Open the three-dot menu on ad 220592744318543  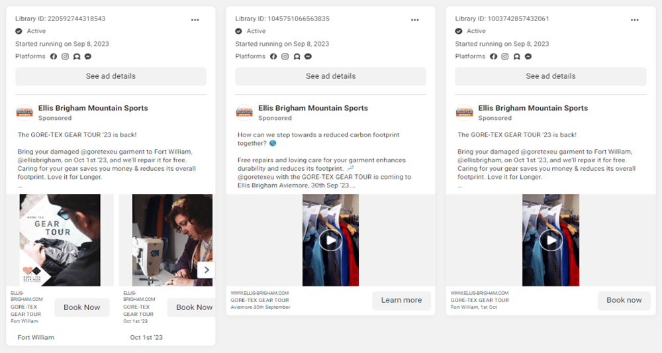pos(195,20)
